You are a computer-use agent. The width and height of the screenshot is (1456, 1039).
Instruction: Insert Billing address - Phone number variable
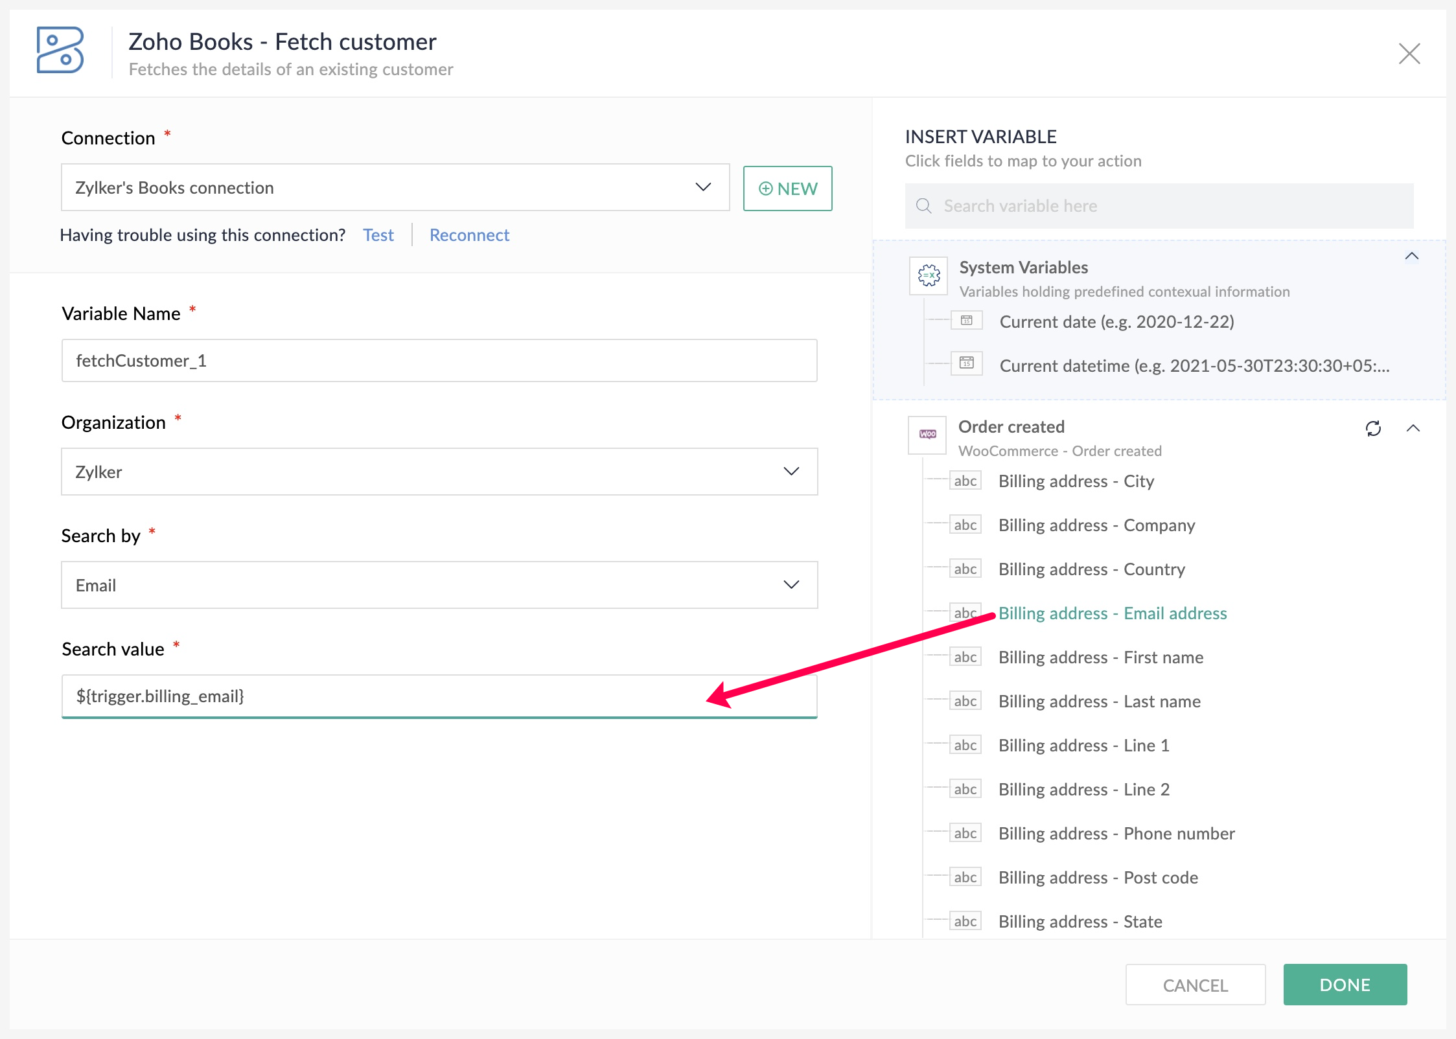1116,833
